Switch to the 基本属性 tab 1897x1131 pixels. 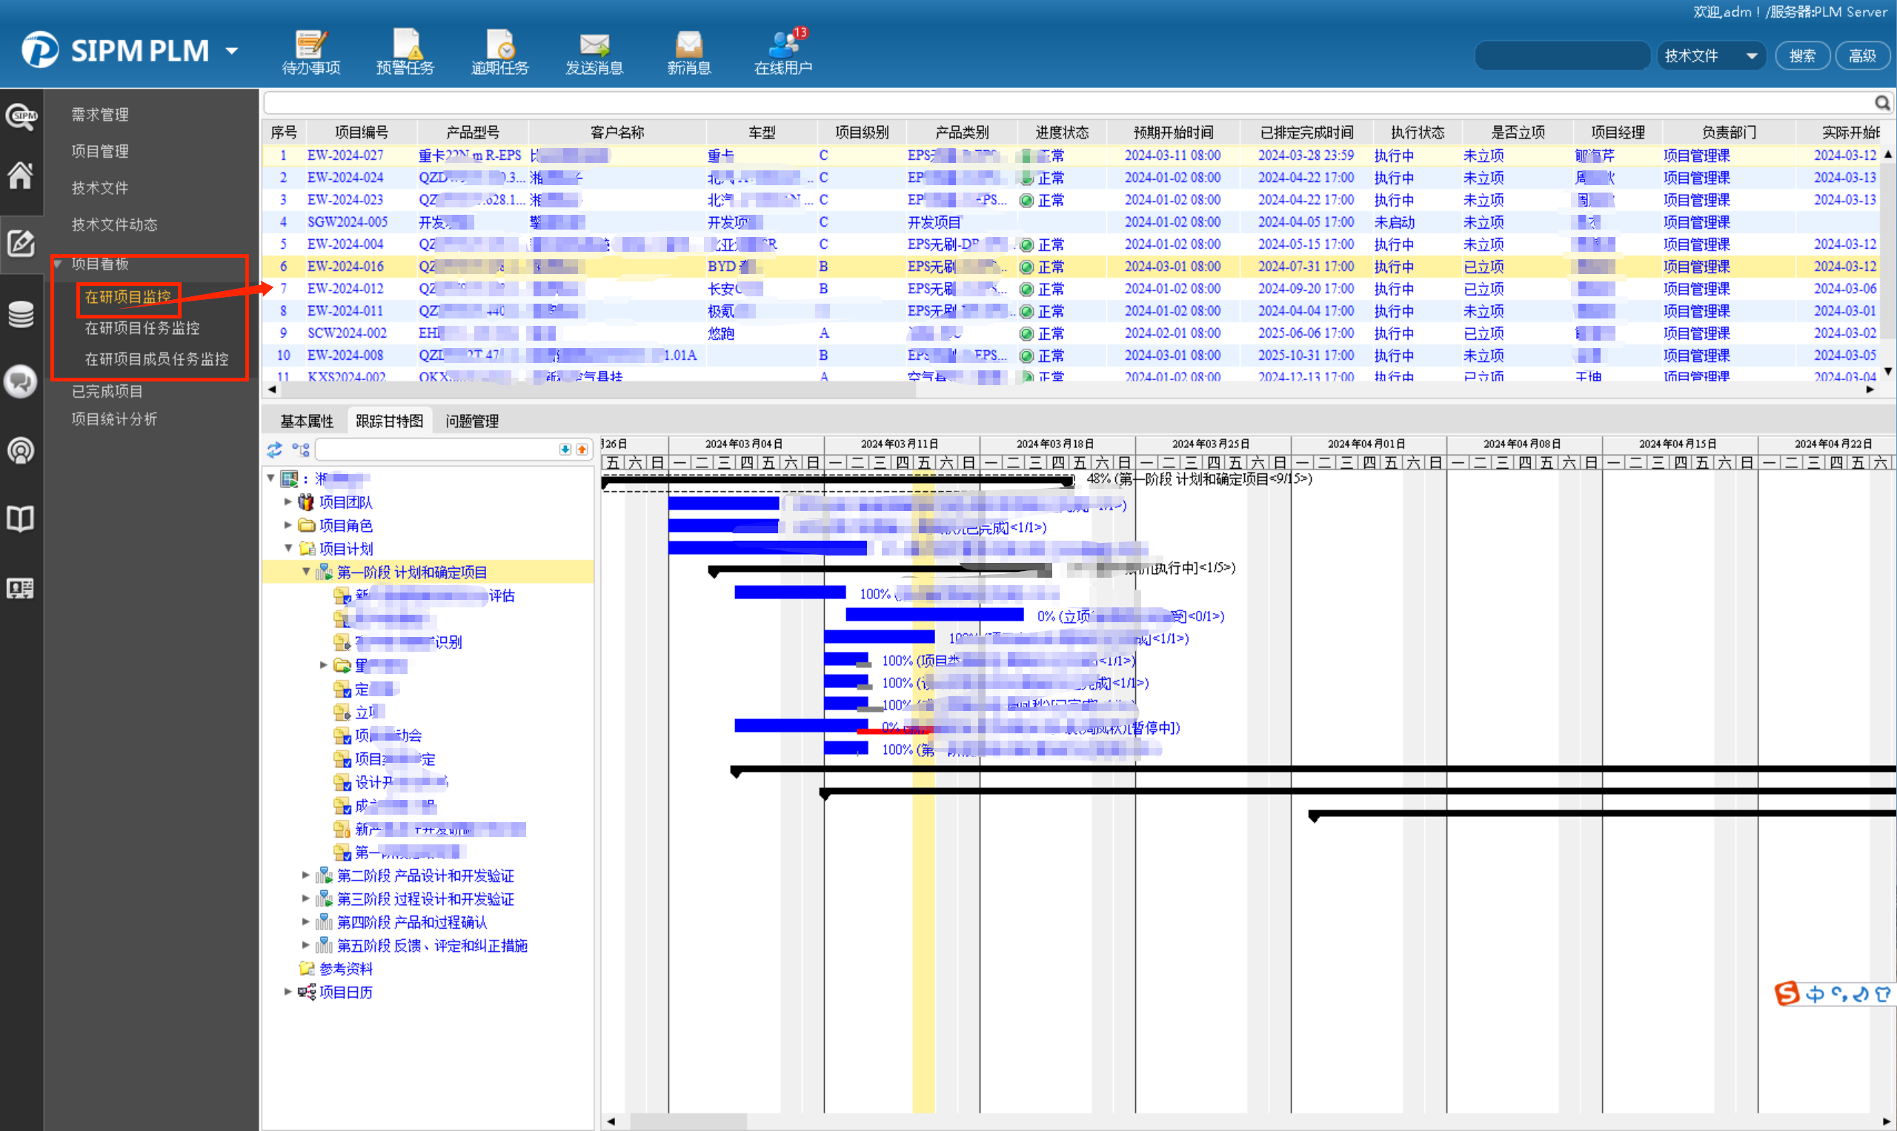307,421
